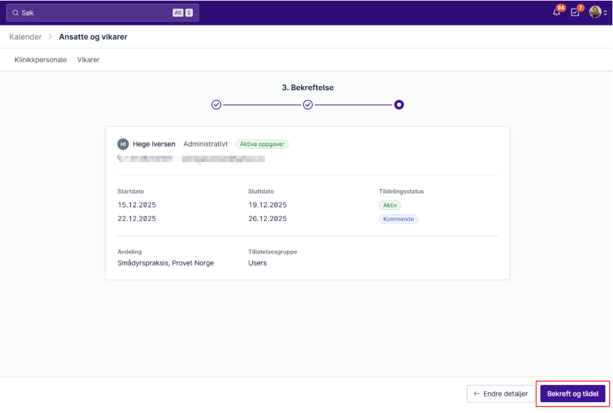This screenshot has width=613, height=413.
Task: Click Bekreft og tildel button
Action: coord(573,394)
